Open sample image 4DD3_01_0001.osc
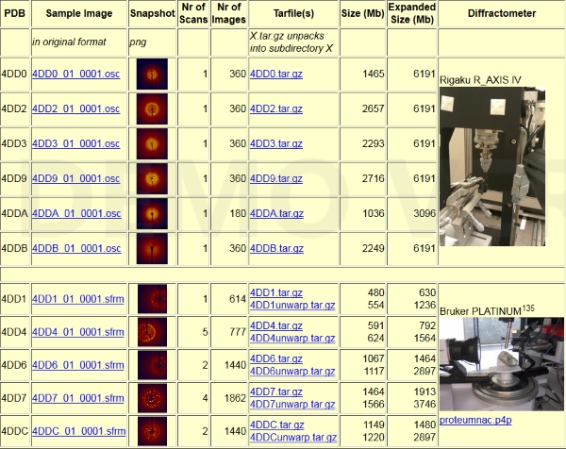This screenshot has height=449, width=566. pos(75,143)
